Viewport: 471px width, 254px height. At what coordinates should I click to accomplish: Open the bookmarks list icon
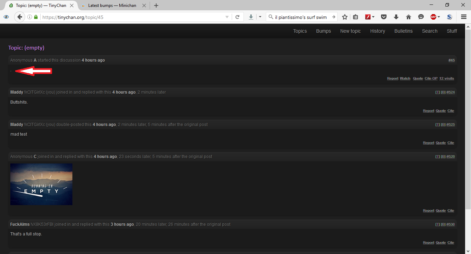point(355,17)
